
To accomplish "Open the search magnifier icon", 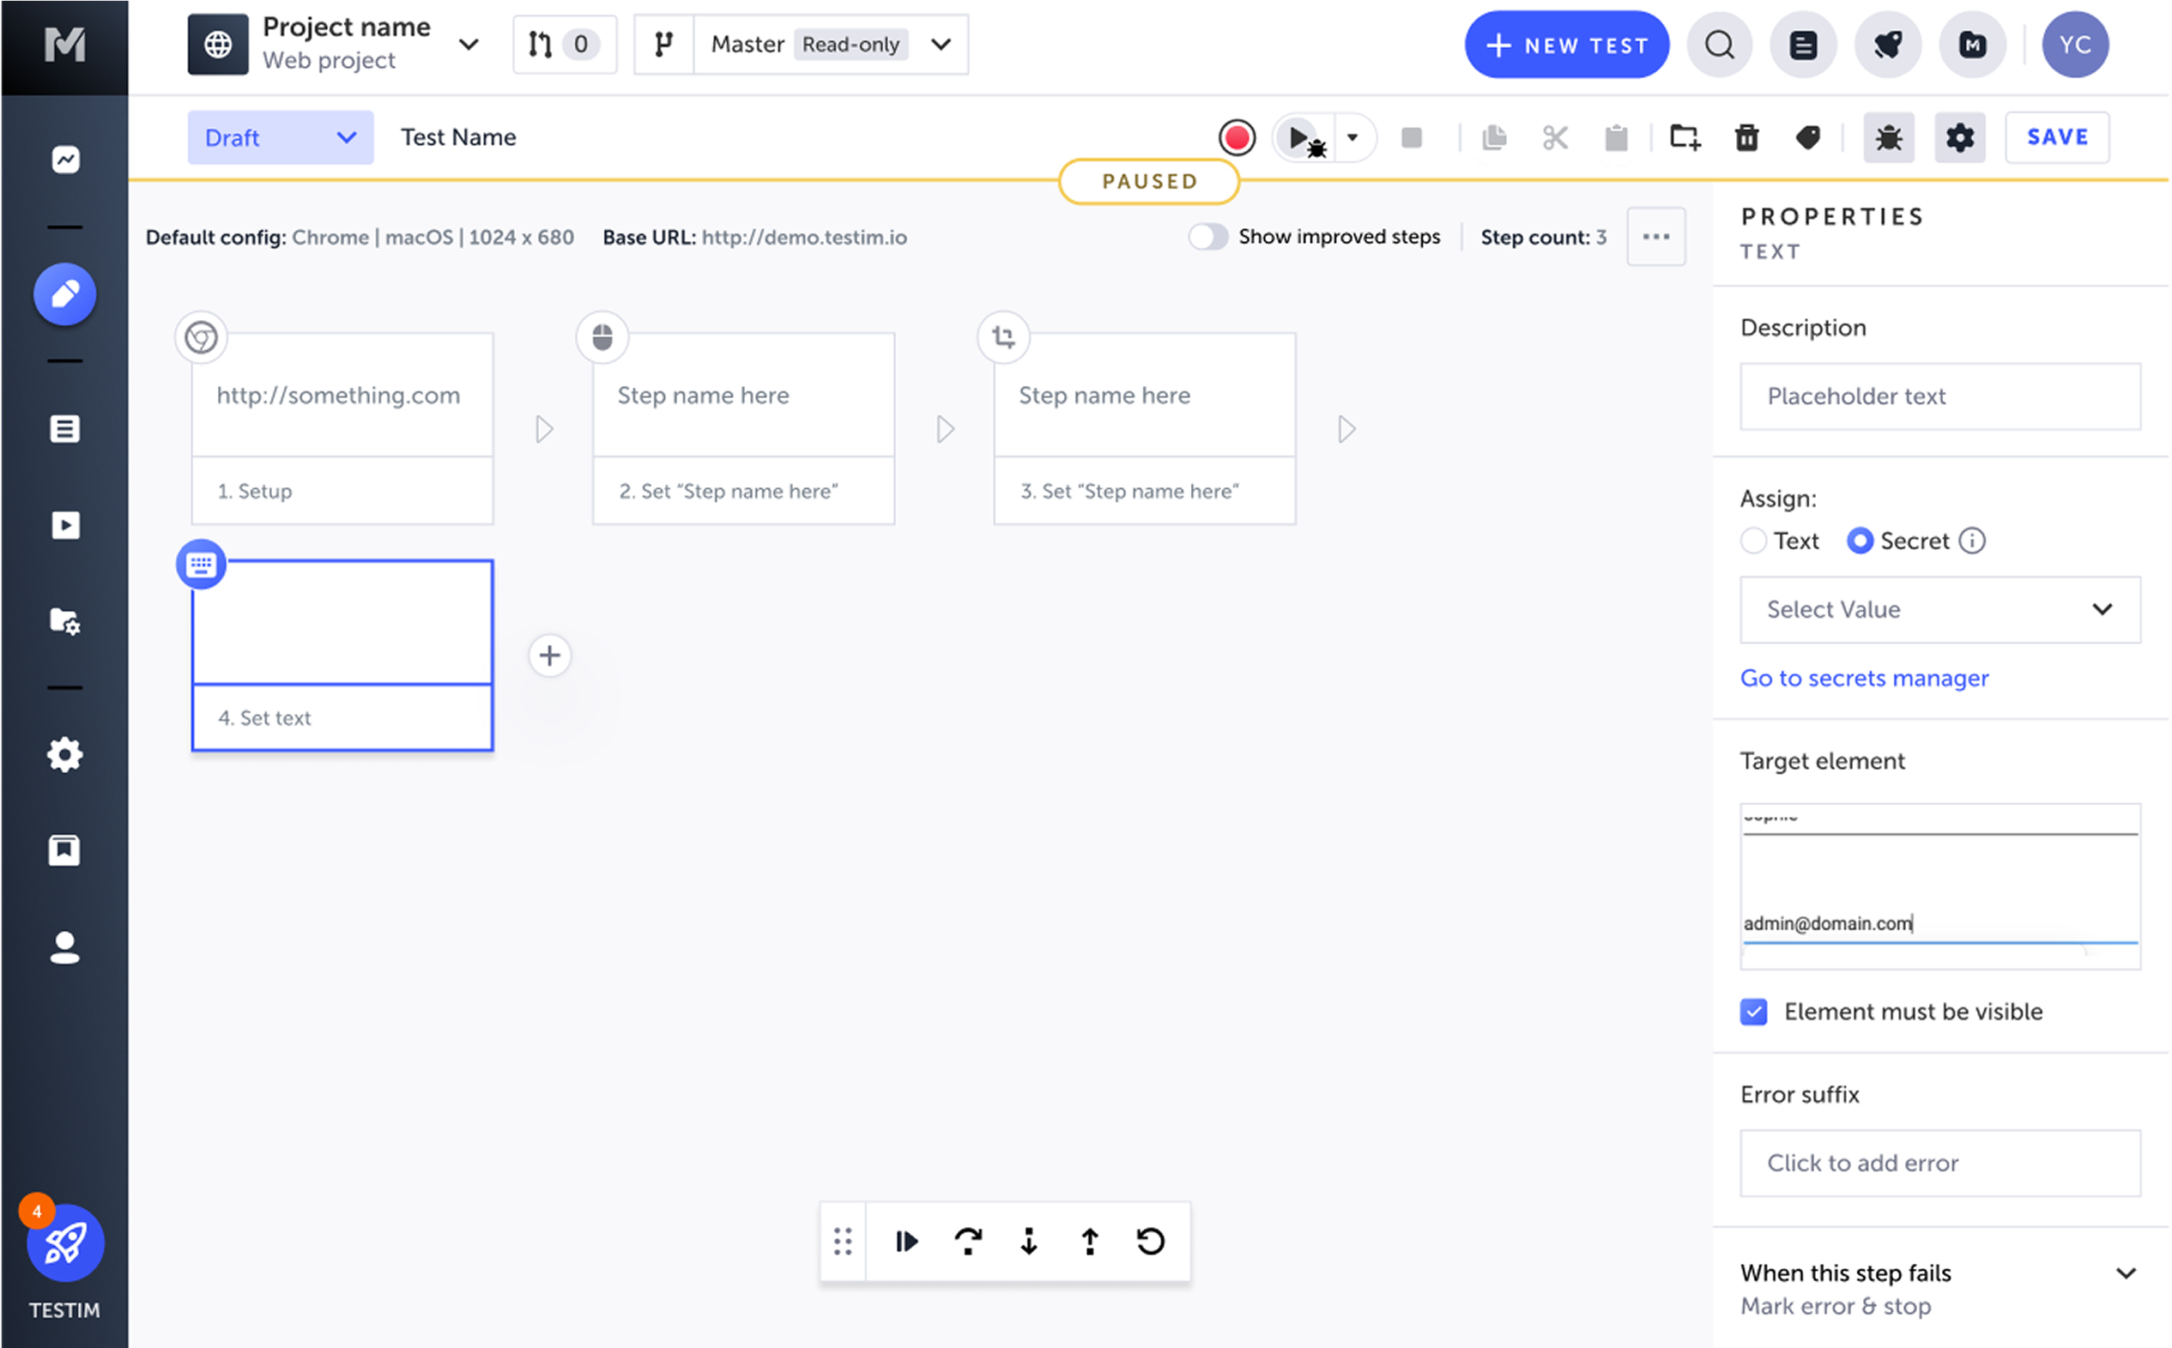I will (1721, 45).
